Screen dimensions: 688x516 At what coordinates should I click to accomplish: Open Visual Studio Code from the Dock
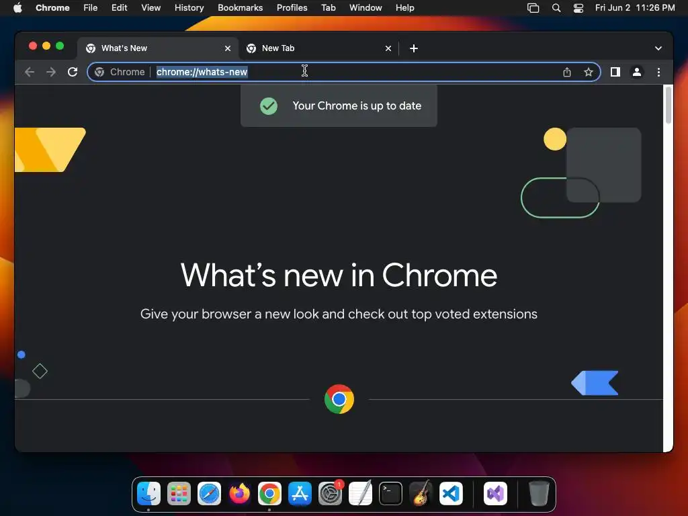click(x=451, y=493)
